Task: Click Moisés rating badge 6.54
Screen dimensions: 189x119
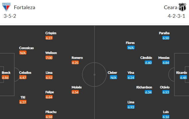Action: click(75, 92)
